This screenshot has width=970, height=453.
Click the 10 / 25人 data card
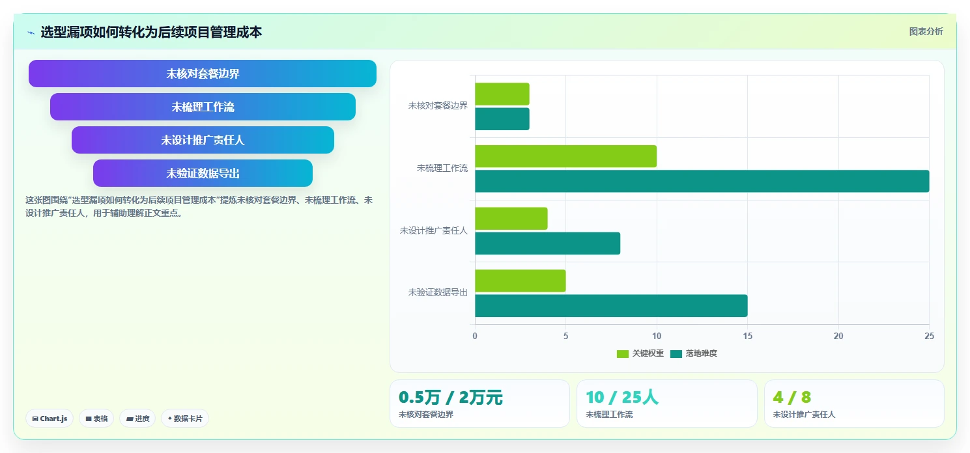(666, 404)
